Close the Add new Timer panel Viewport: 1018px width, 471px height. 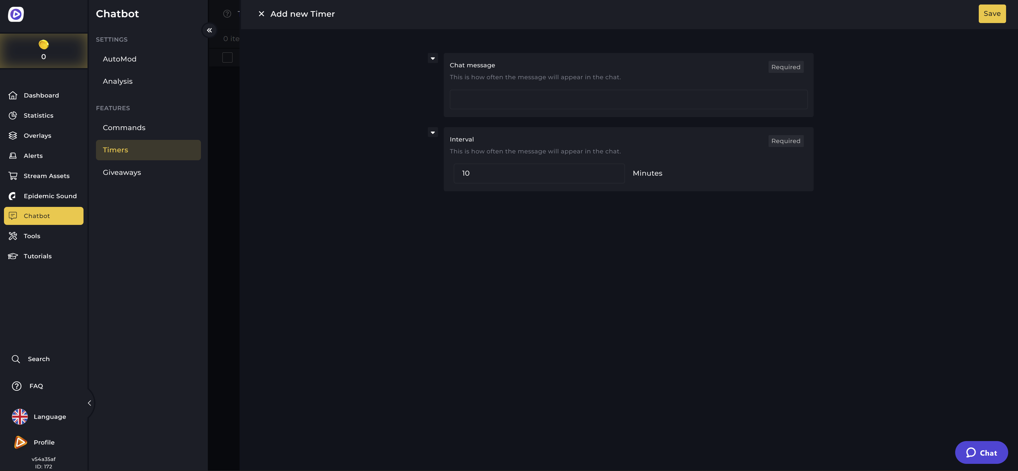pyautogui.click(x=261, y=14)
